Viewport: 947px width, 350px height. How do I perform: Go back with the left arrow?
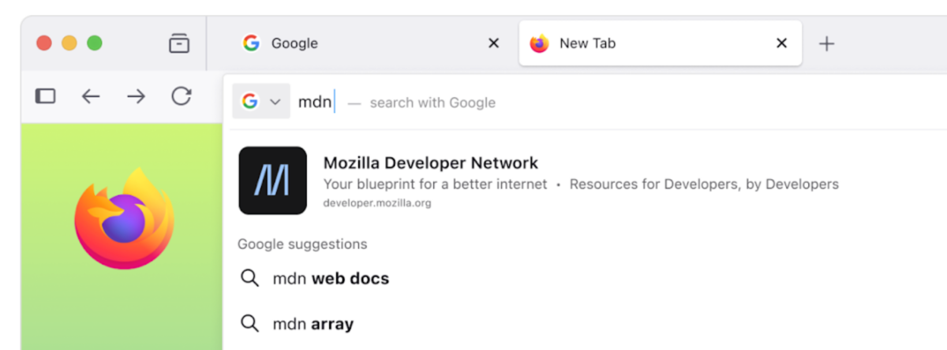coord(91,96)
